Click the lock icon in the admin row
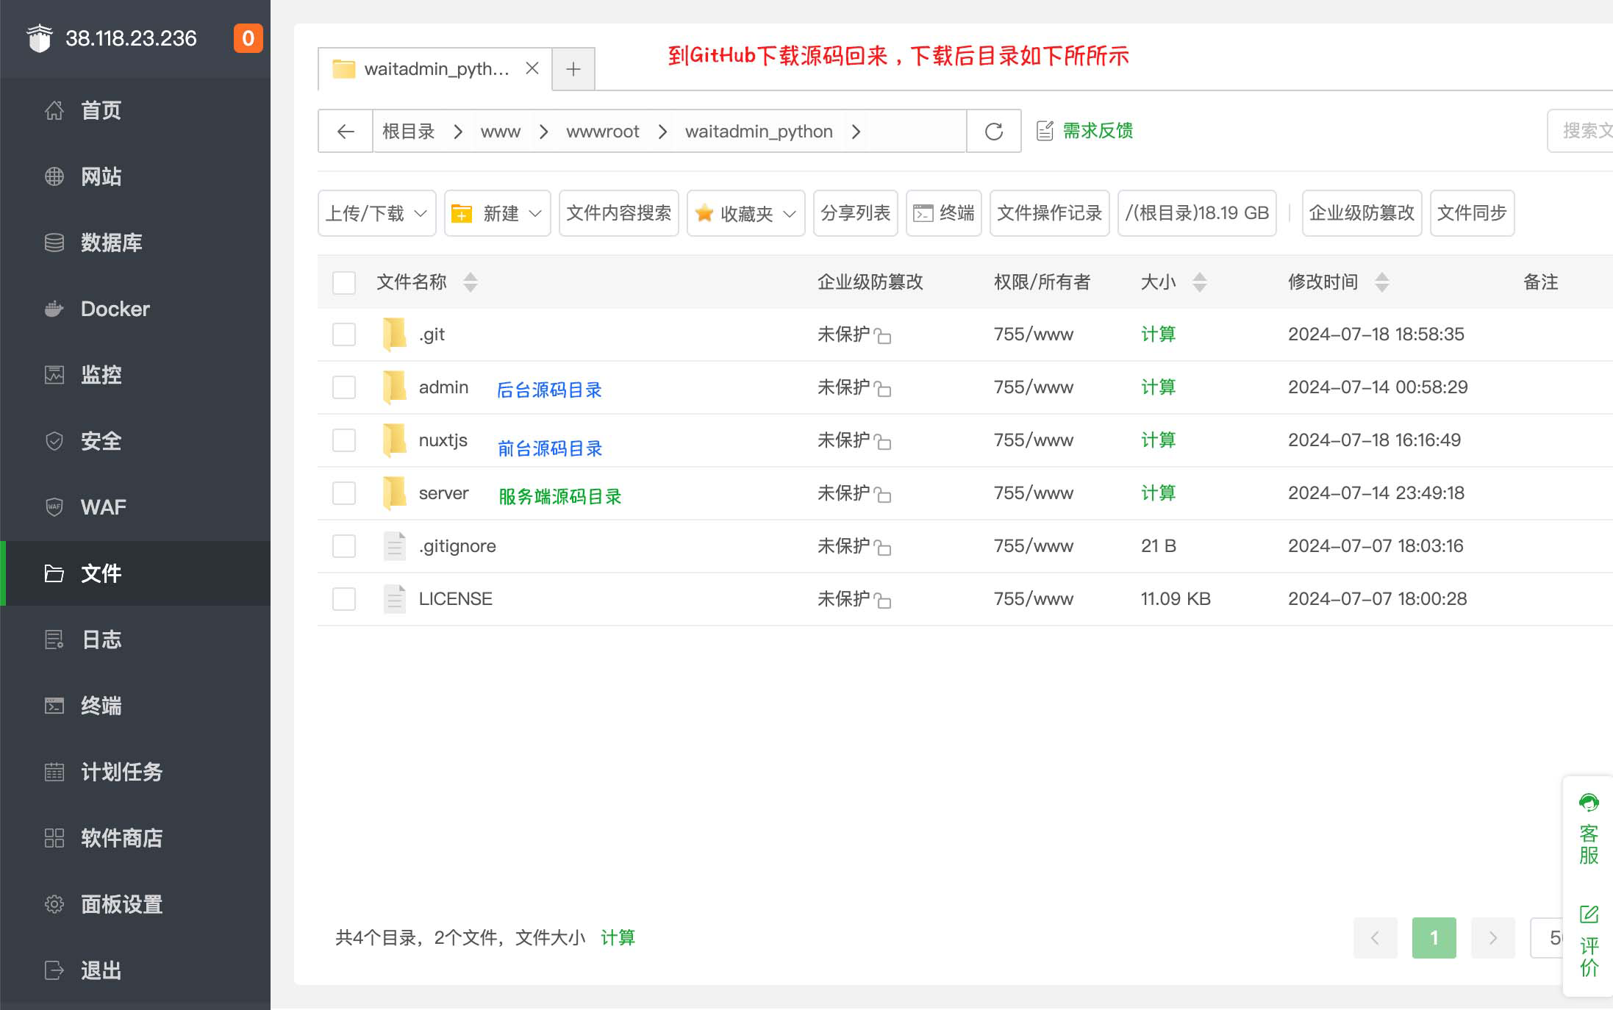 tap(883, 389)
